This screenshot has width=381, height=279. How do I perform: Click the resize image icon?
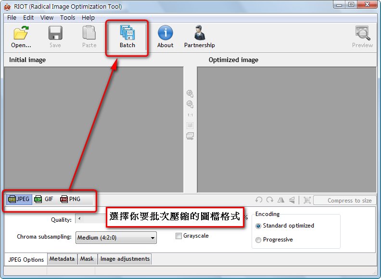point(307,200)
